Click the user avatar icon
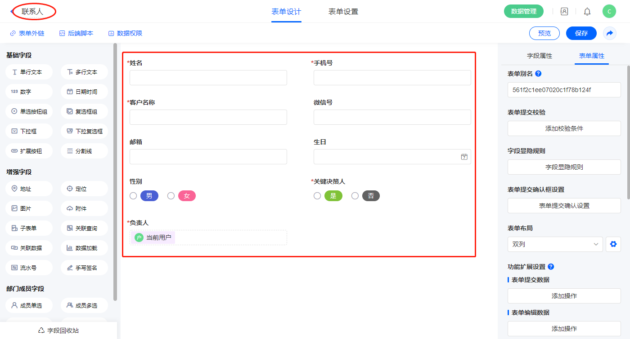Screen dimensions: 630x339 coord(609,12)
